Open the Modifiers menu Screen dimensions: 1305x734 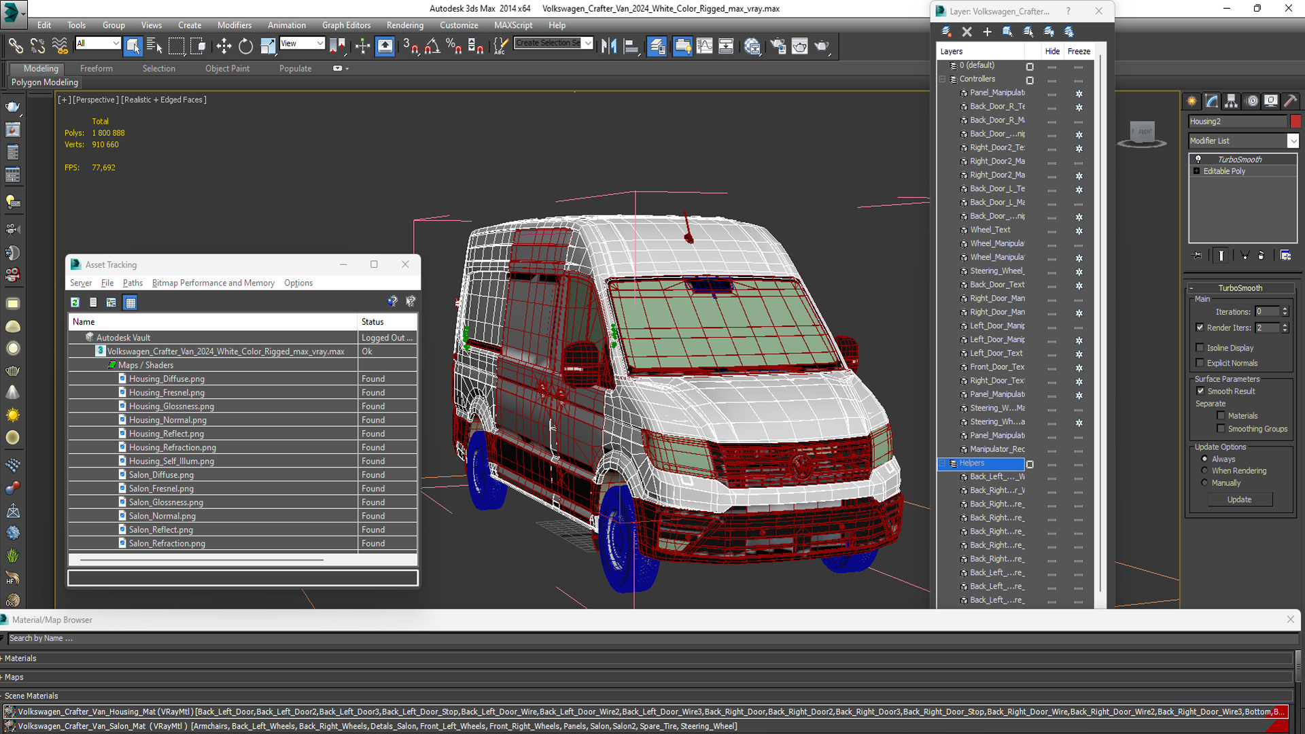234,25
